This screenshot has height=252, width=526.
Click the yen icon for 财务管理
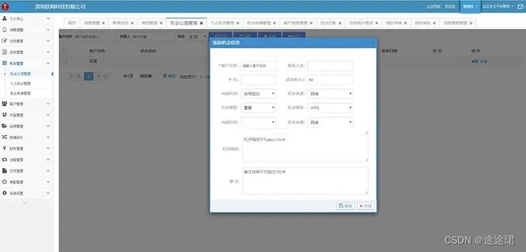4,148
